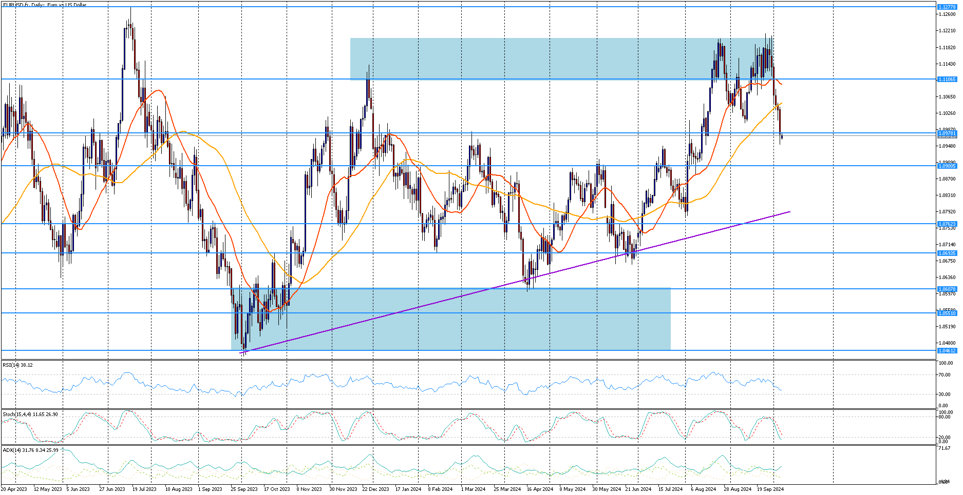This screenshot has width=963, height=495.
Task: Click the 1.12778 horizontal line price tag
Action: [947, 7]
